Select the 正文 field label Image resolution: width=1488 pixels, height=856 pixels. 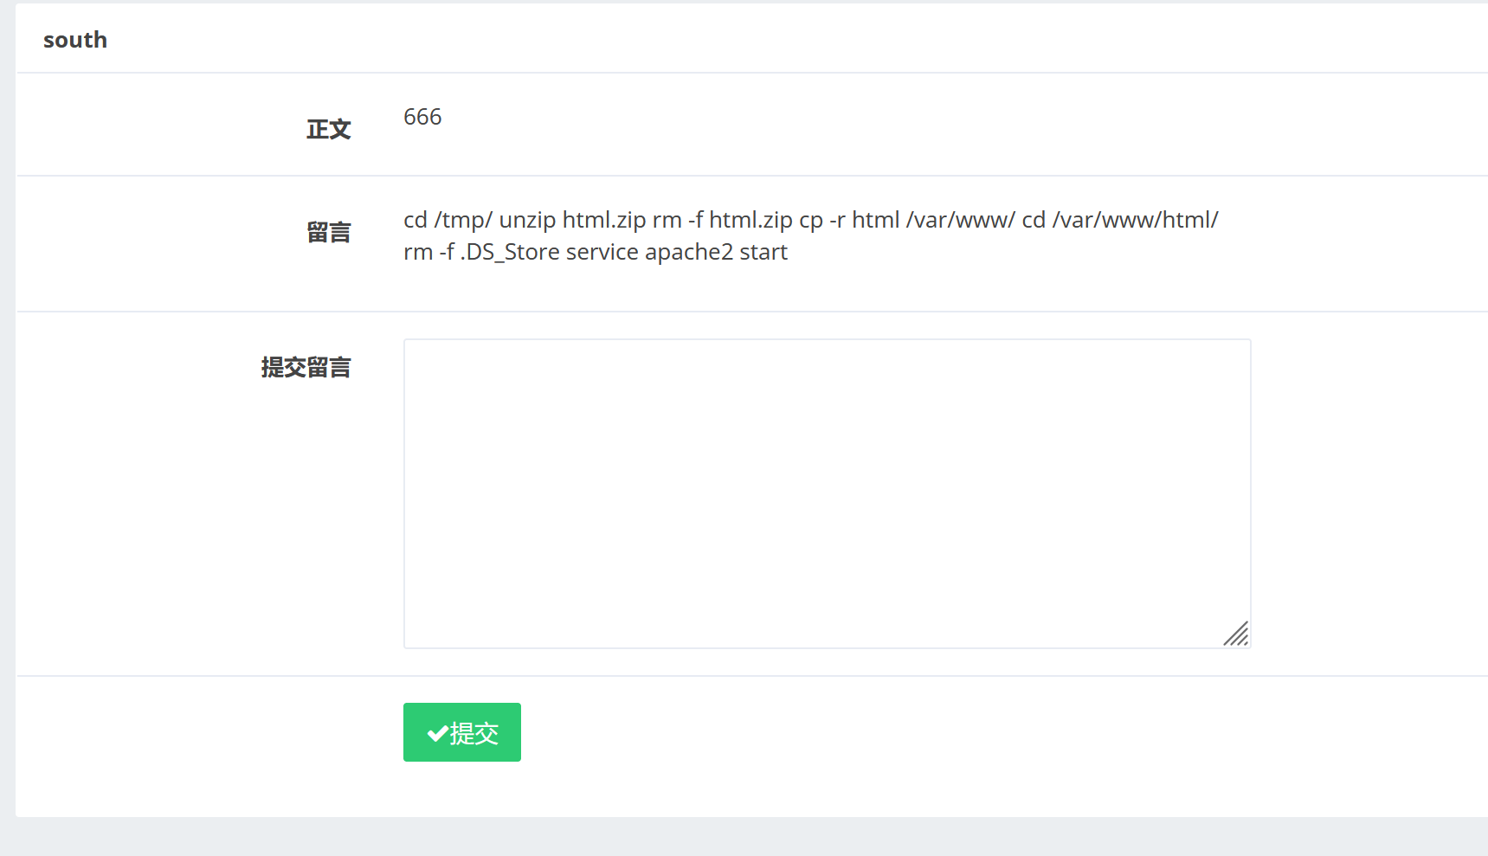tap(328, 130)
